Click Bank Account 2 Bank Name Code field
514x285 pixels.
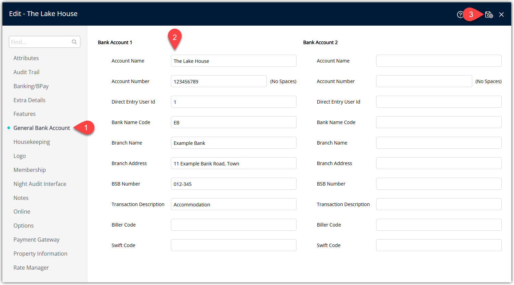pyautogui.click(x=439, y=122)
